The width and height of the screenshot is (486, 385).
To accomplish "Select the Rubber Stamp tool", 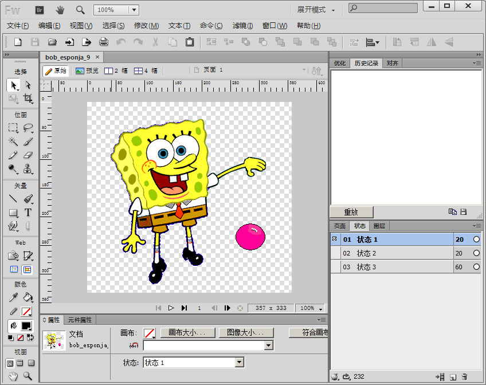I will coord(28,169).
